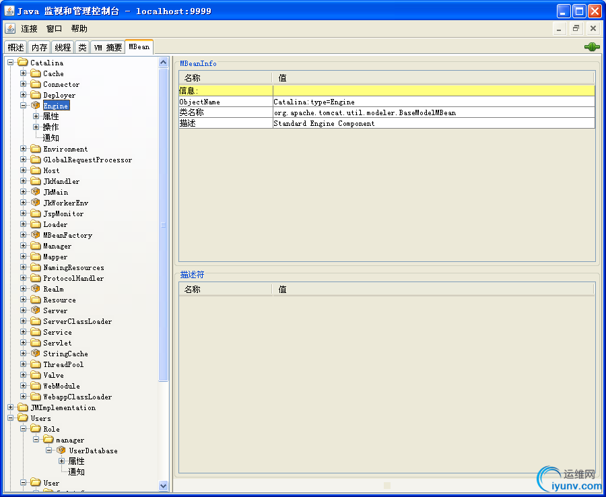Click the Java icon in the menu bar
This screenshot has width=606, height=497.
coord(10,28)
